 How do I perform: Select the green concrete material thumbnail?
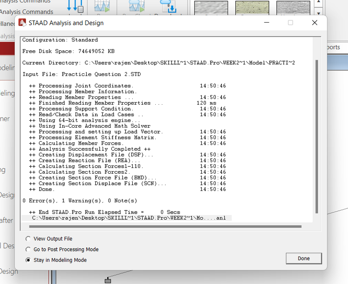click(x=252, y=8)
